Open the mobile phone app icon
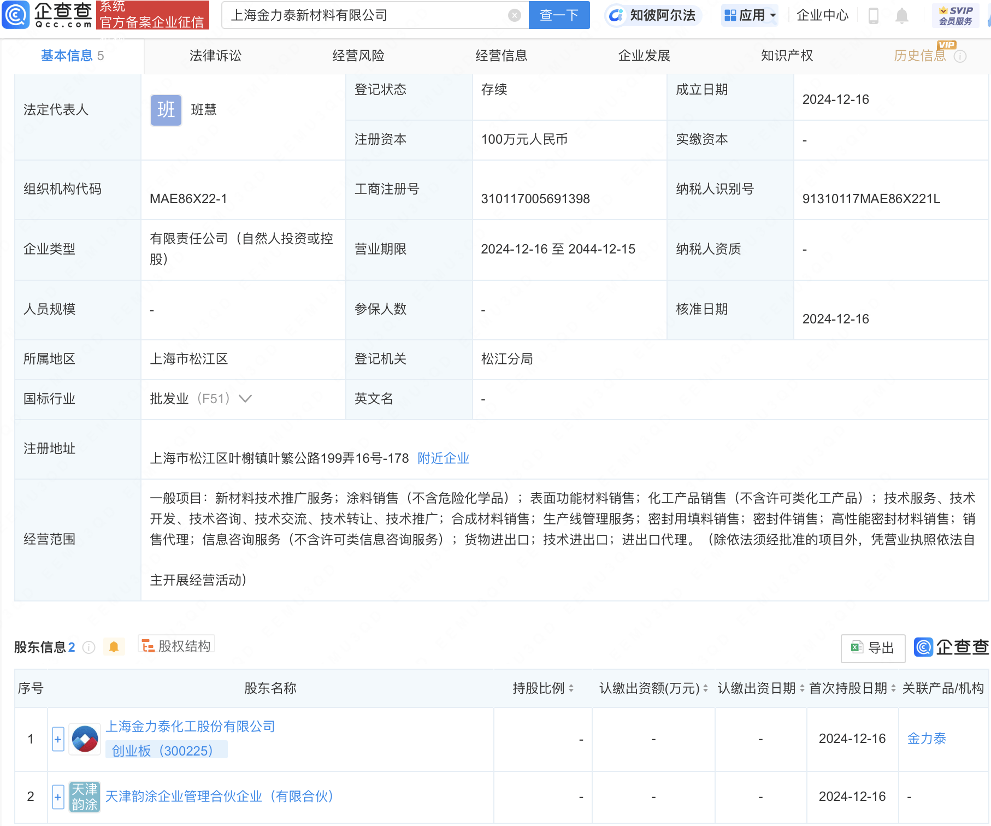 click(873, 16)
